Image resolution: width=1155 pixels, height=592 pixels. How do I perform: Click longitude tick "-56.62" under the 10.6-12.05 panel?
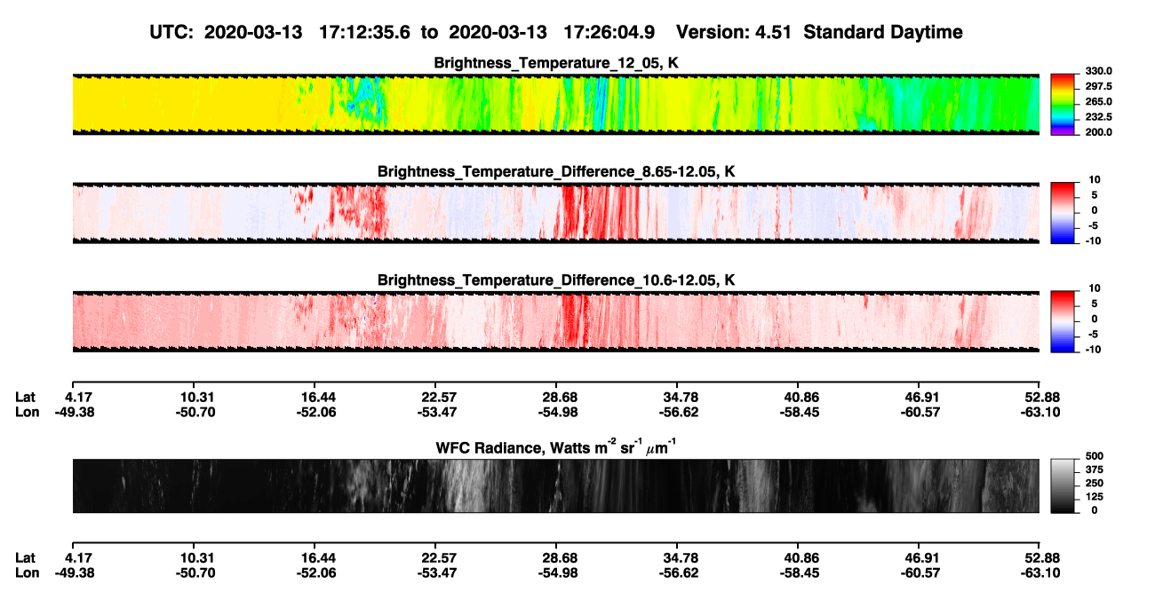point(680,412)
